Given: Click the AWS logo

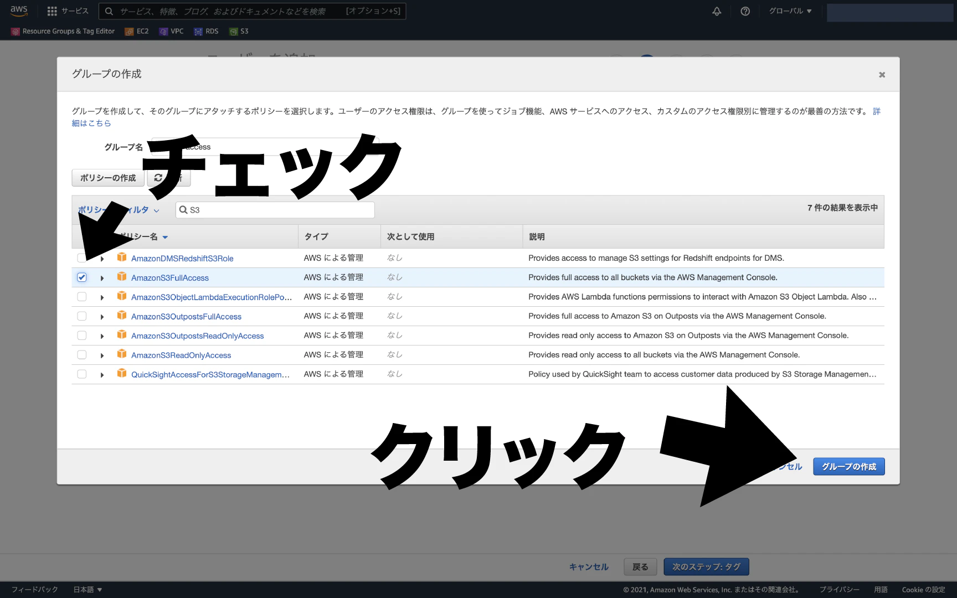Looking at the screenshot, I should coord(19,11).
